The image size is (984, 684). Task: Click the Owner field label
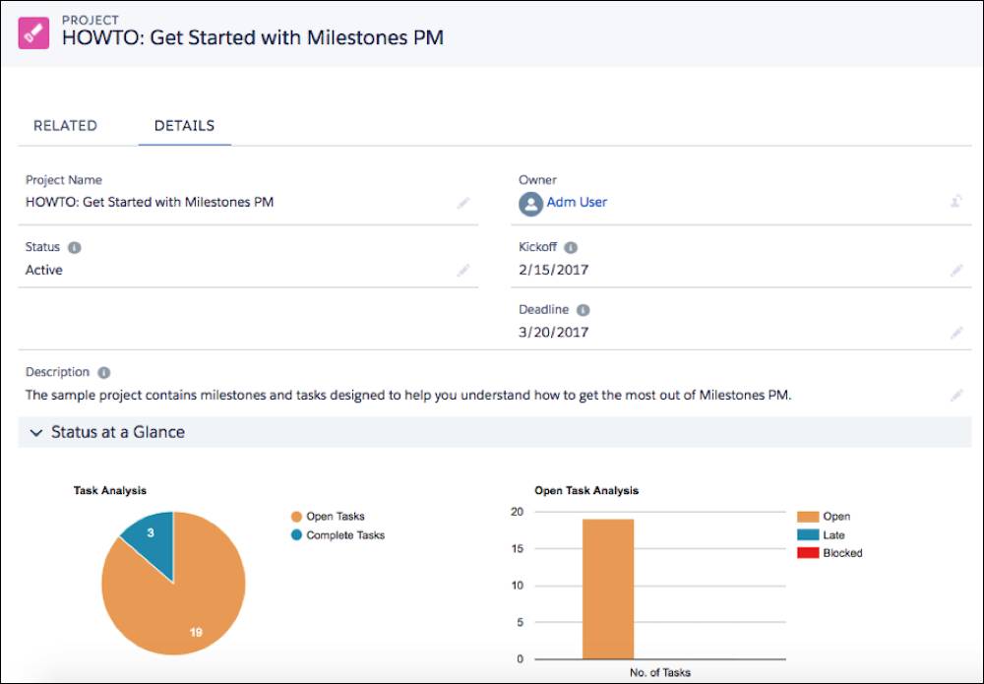point(537,180)
